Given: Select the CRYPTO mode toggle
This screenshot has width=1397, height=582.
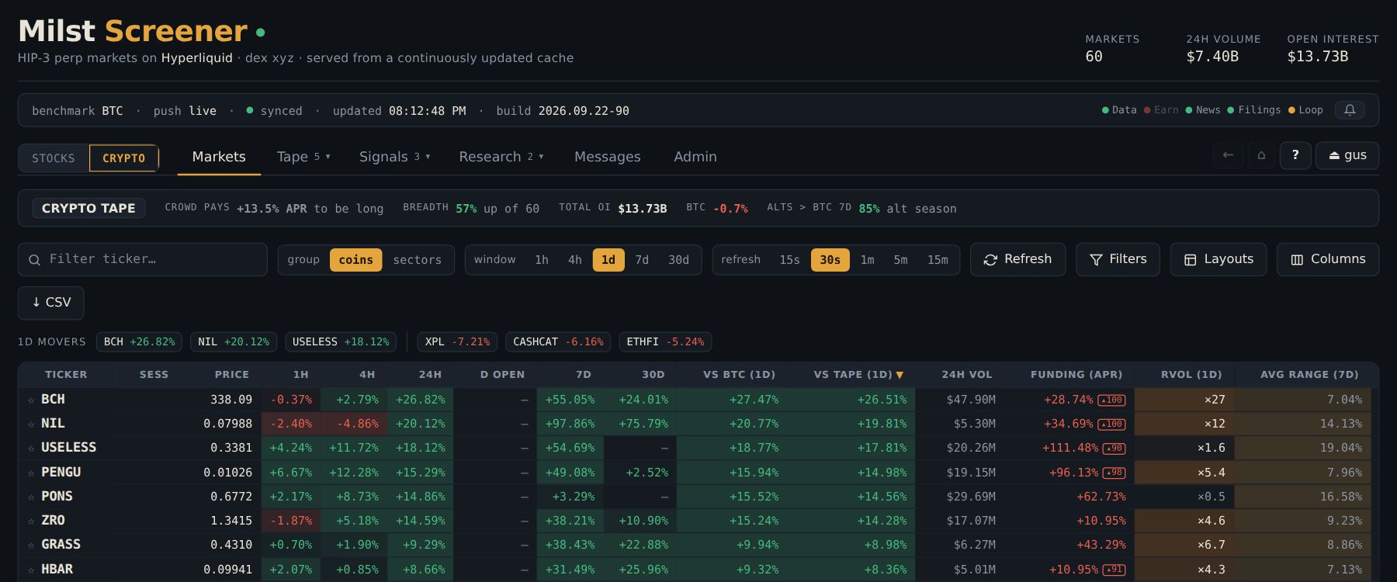Looking at the screenshot, I should (x=124, y=158).
